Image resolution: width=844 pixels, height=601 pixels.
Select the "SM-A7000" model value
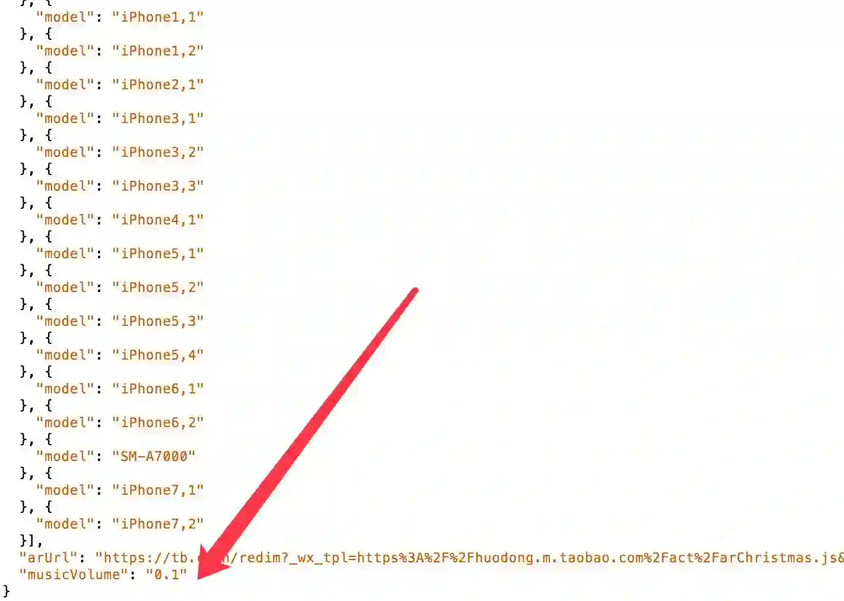[154, 456]
